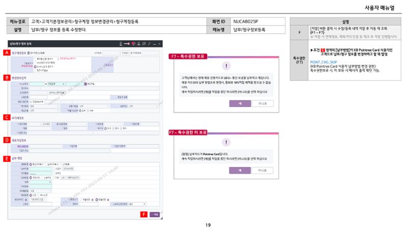Screen dimensions: 407x229
Task: Click the 고객검색 button near the 고객번호 field
Action: point(125,53)
